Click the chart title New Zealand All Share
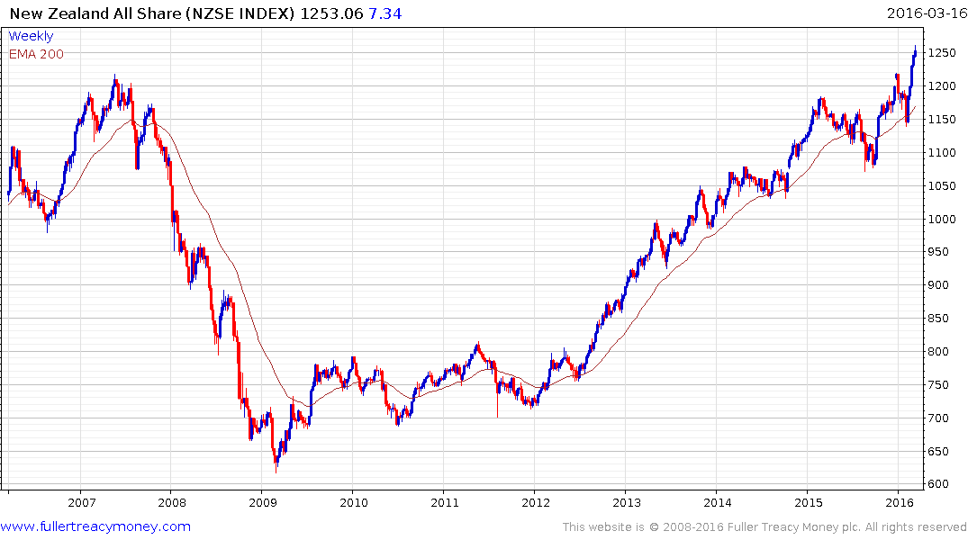Viewport: 968px width, 540px height. [95, 13]
